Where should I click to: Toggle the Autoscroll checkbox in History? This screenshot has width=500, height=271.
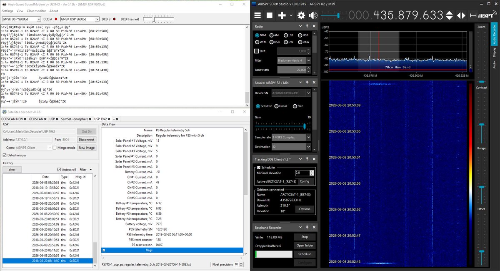[x=59, y=170]
